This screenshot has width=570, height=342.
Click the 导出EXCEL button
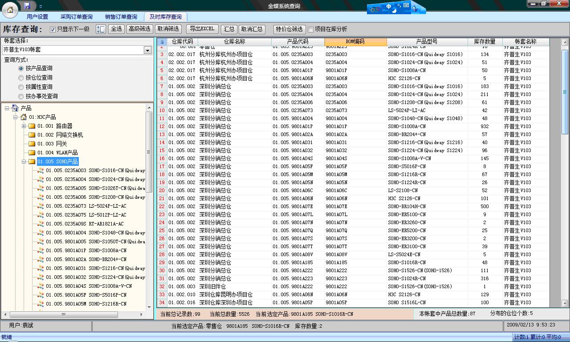pos(202,29)
